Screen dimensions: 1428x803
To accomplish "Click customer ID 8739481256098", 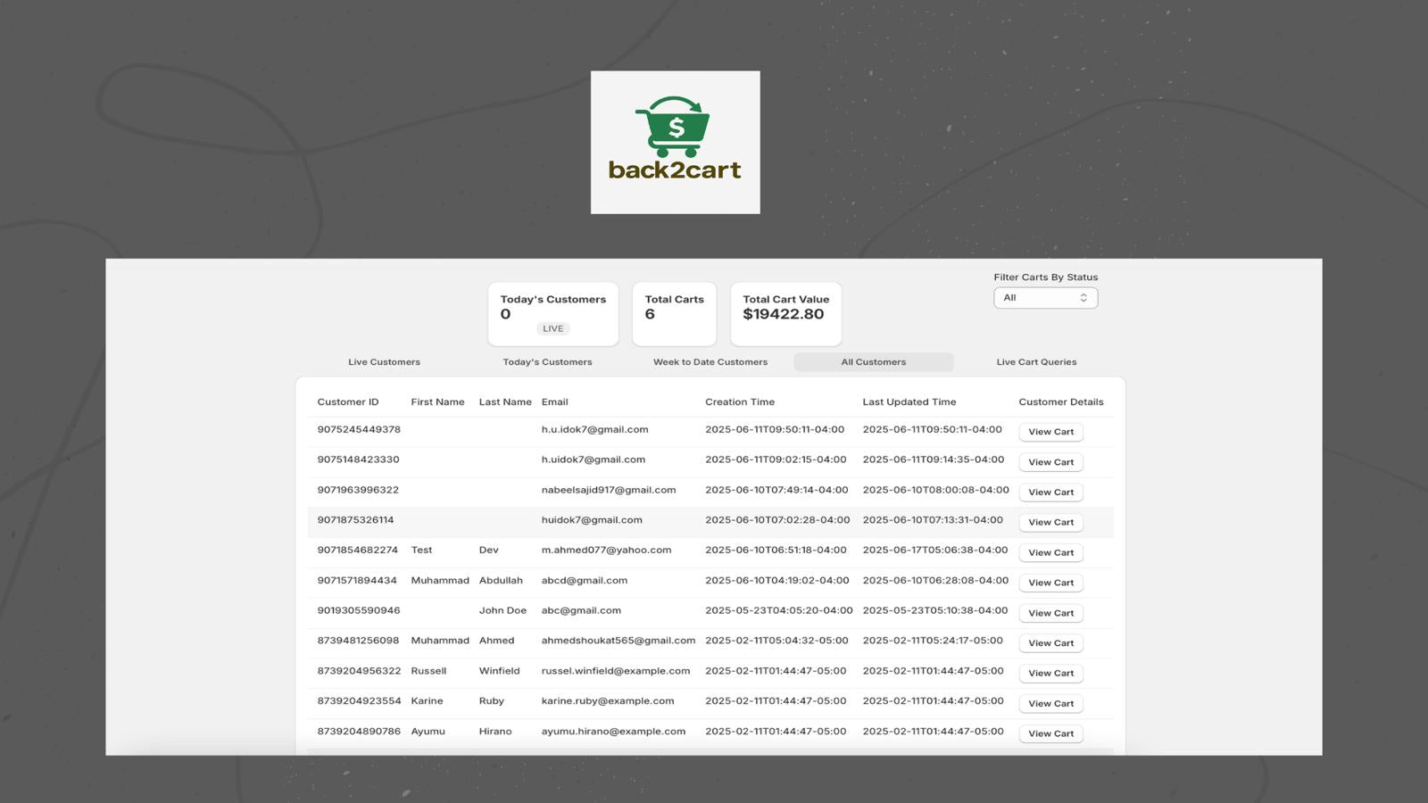I will [x=358, y=641].
